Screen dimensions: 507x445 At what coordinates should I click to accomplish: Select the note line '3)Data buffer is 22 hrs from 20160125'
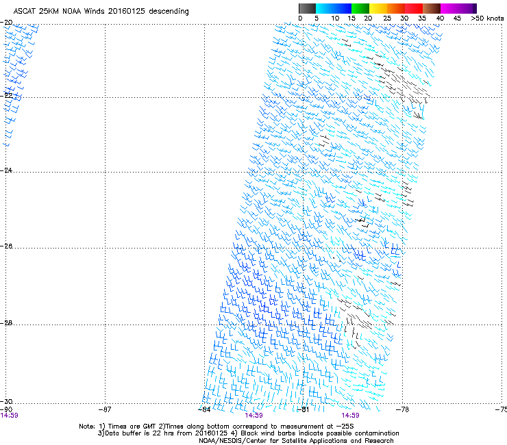(x=248, y=433)
